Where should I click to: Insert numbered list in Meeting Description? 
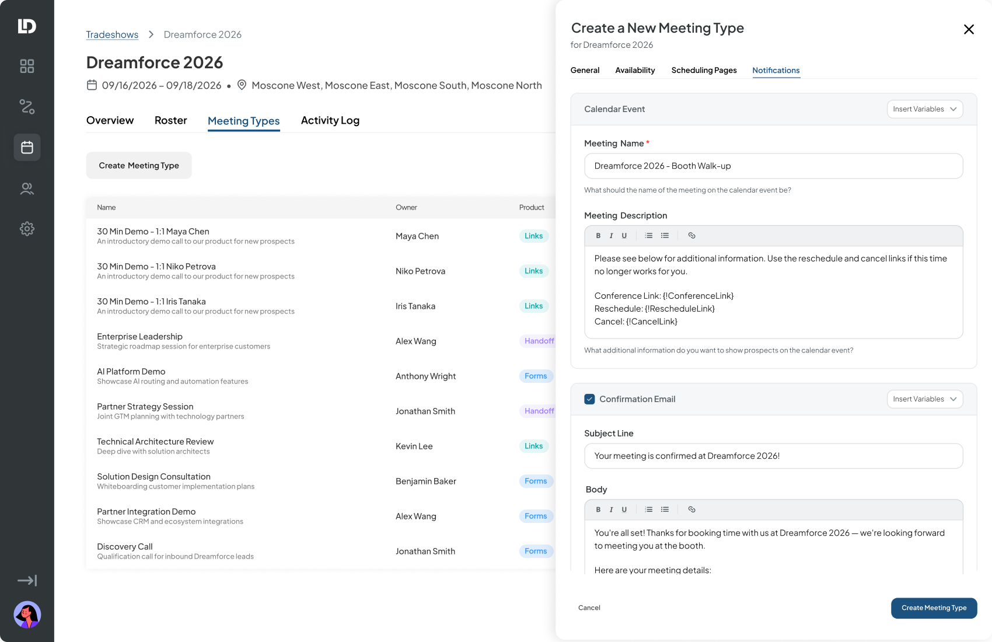click(649, 236)
